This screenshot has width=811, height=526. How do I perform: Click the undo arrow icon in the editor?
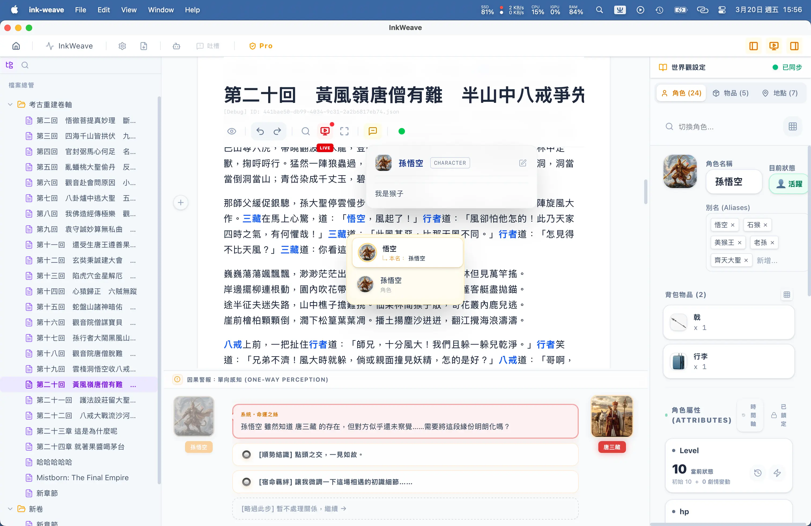260,131
